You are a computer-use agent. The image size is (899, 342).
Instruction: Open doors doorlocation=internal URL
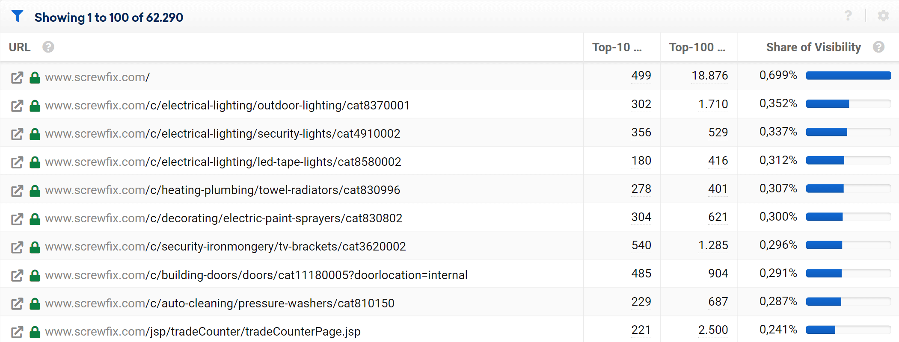click(x=256, y=275)
